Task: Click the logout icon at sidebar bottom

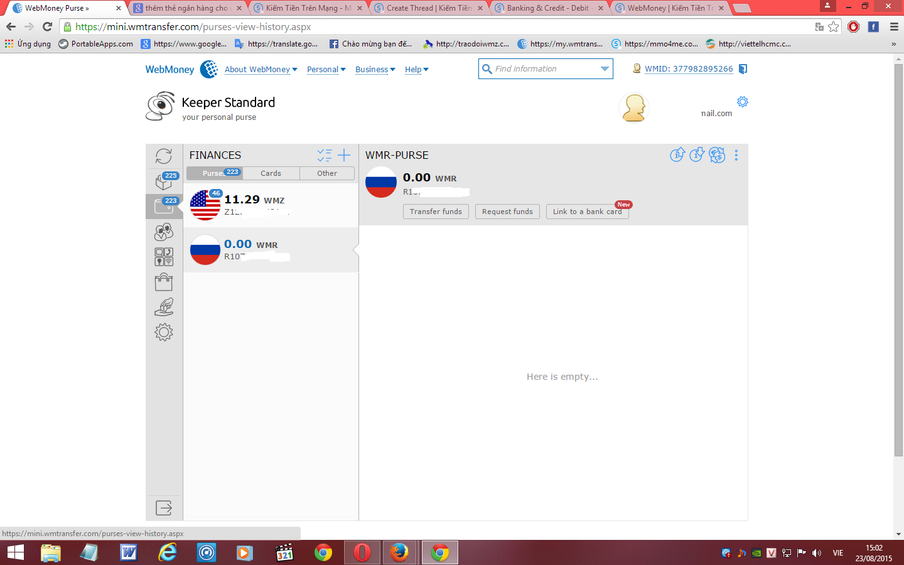Action: [x=164, y=508]
